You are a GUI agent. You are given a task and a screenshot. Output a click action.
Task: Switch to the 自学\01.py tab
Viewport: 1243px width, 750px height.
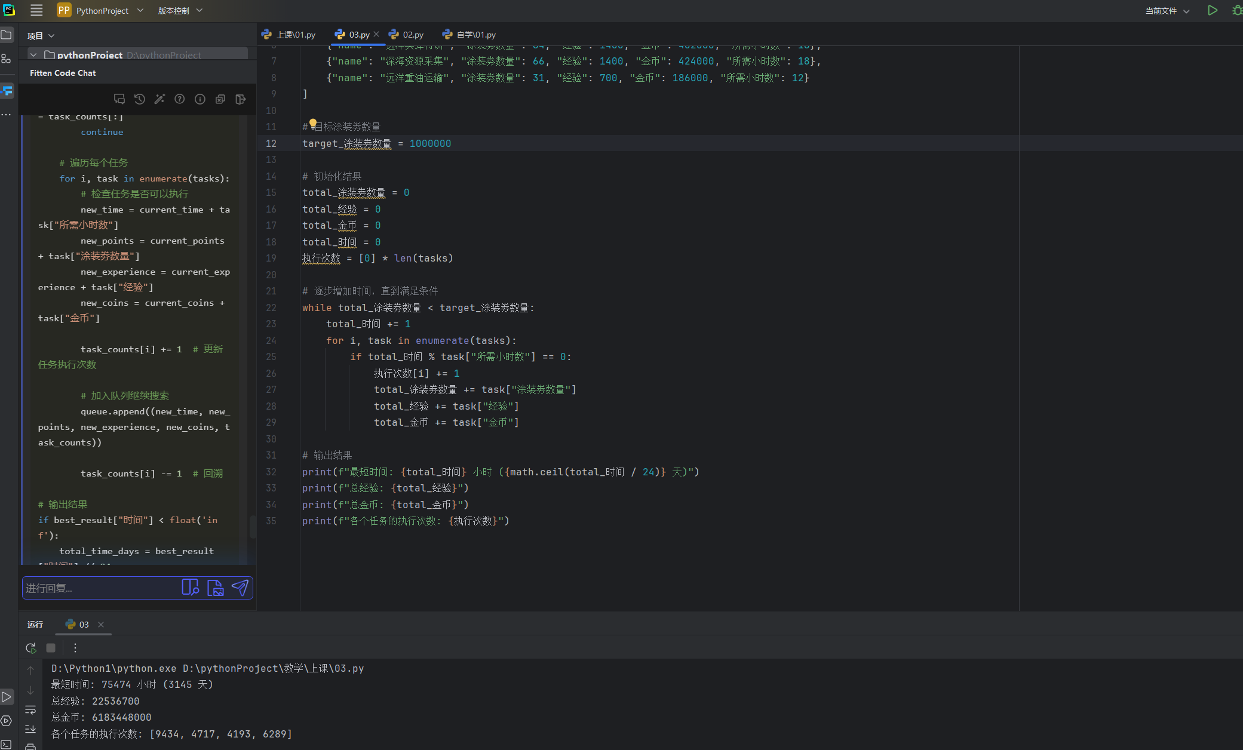[x=469, y=35]
